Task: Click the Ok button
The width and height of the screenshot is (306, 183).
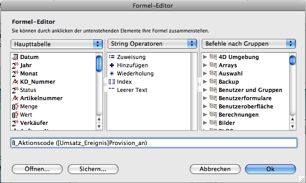Action: [270, 169]
